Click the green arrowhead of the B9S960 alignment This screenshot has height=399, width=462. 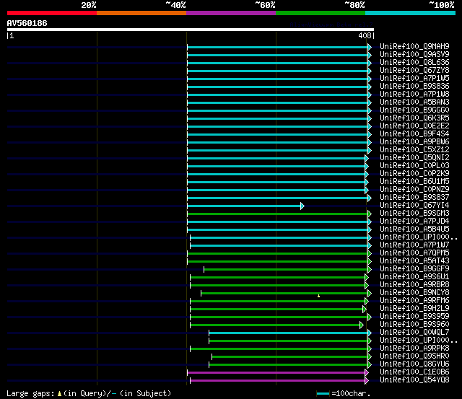[x=362, y=325]
